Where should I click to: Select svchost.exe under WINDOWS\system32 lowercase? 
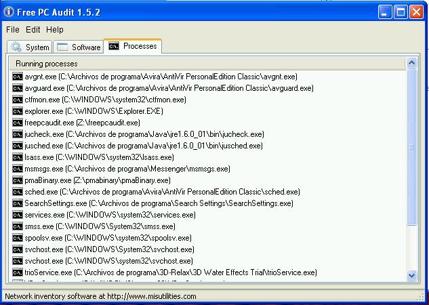click(109, 261)
